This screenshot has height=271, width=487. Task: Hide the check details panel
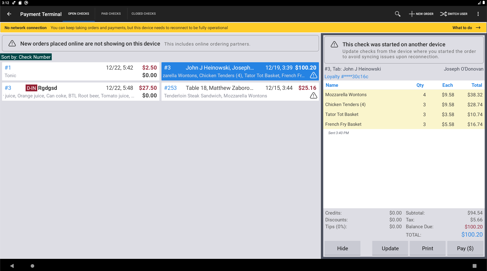[342, 248]
